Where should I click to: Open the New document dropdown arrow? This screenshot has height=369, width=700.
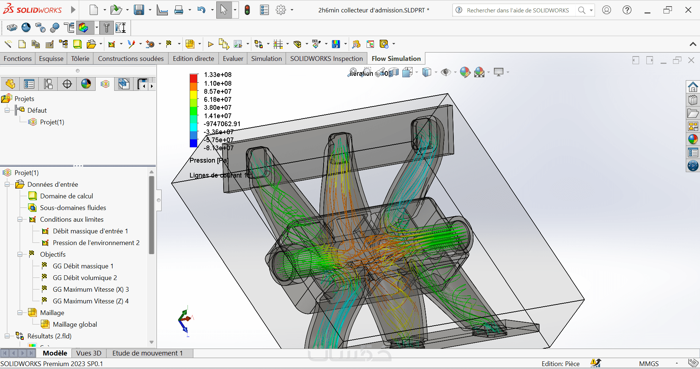click(105, 10)
